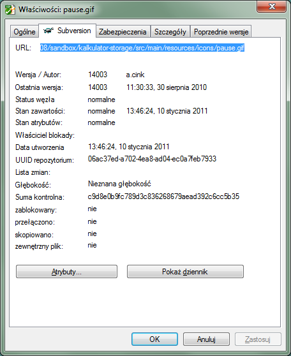Open the Zabezpieczenia tab
291x356 pixels.
tap(123, 31)
